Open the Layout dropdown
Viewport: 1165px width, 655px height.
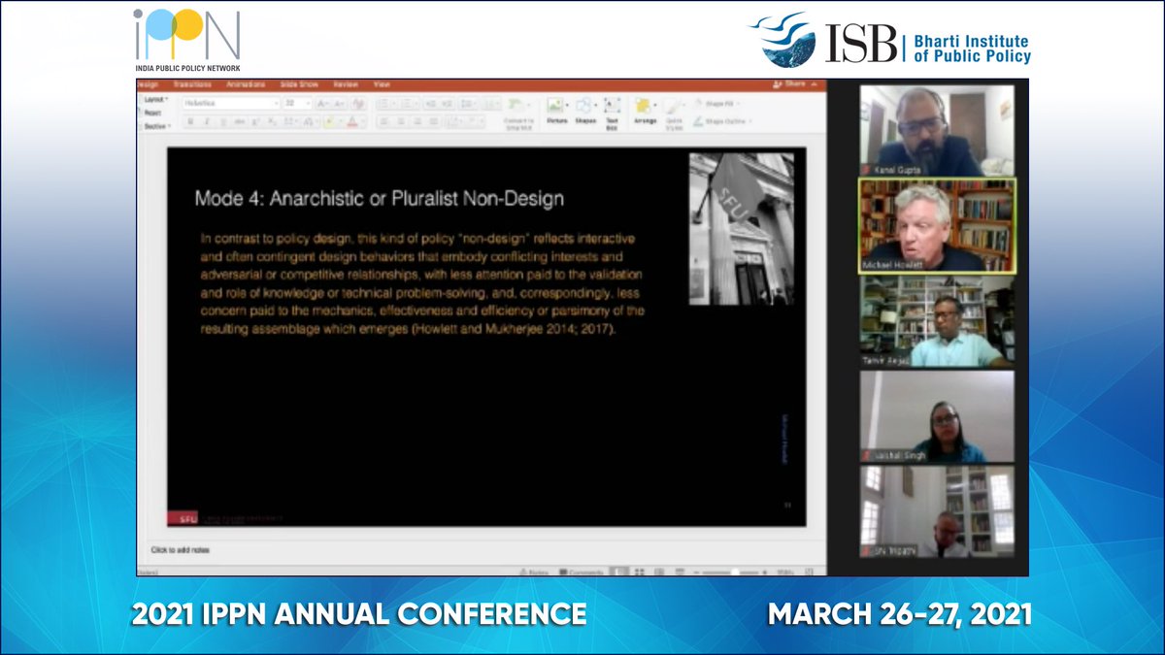point(156,99)
